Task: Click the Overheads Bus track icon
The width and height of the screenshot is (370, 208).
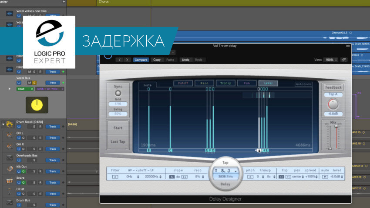Action: click(x=10, y=158)
